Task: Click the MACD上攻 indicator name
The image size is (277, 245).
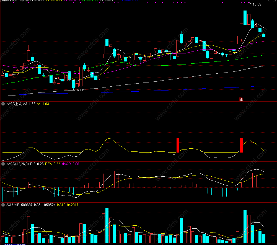Action: (x=14, y=104)
